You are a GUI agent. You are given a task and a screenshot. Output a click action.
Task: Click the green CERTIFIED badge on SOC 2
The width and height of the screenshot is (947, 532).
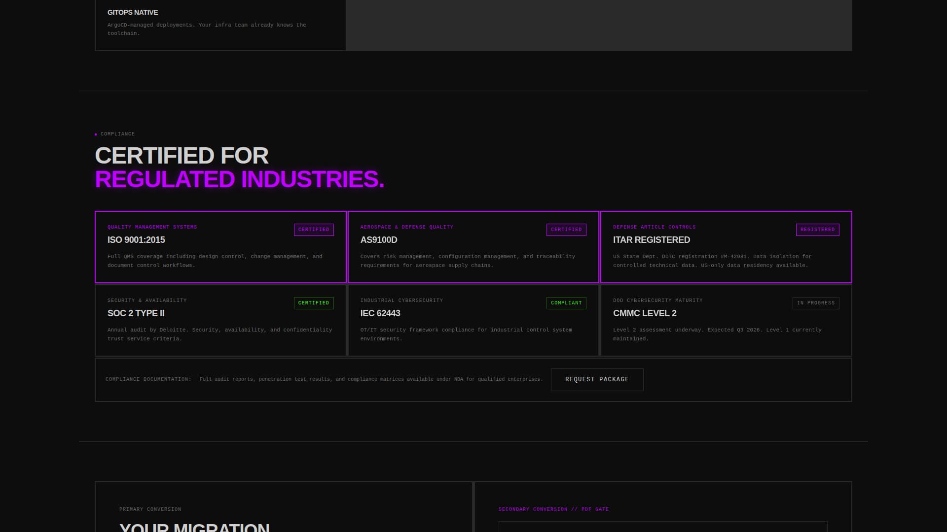[314, 303]
